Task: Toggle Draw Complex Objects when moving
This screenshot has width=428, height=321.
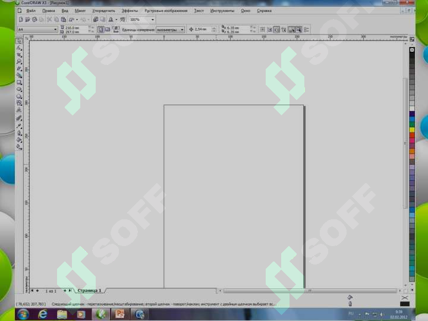Action: point(291,30)
